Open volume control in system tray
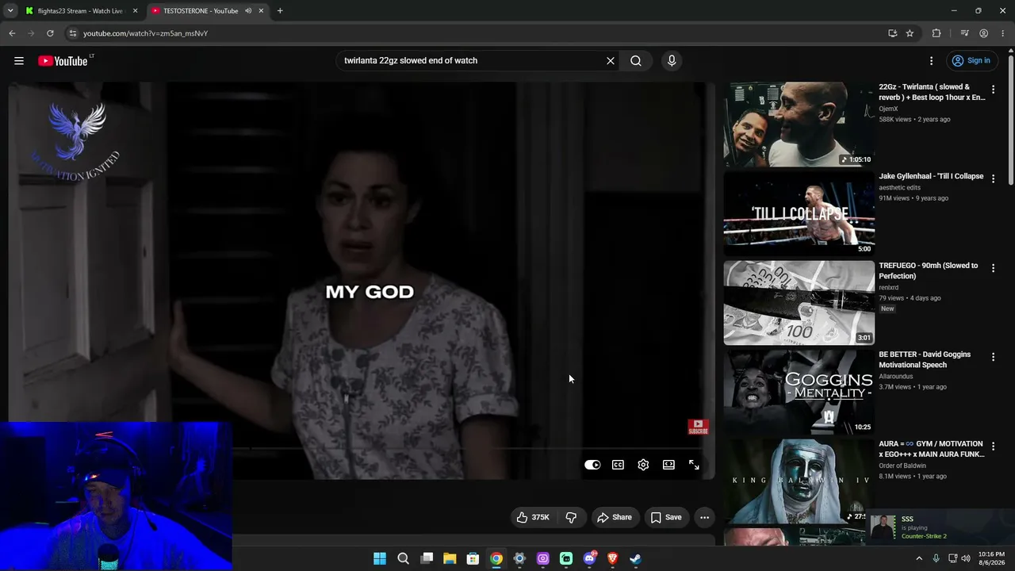This screenshot has height=571, width=1015. pyautogui.click(x=966, y=558)
